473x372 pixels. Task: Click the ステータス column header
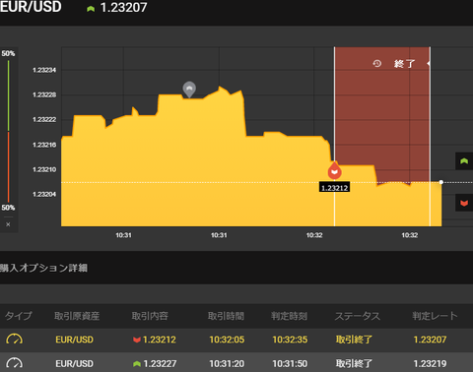point(358,316)
